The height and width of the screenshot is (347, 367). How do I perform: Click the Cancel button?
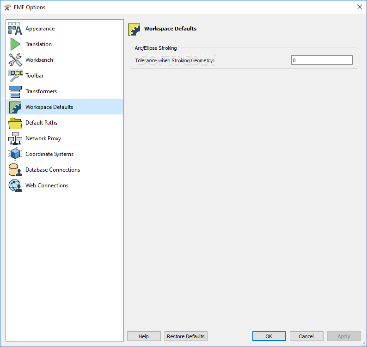point(306,336)
